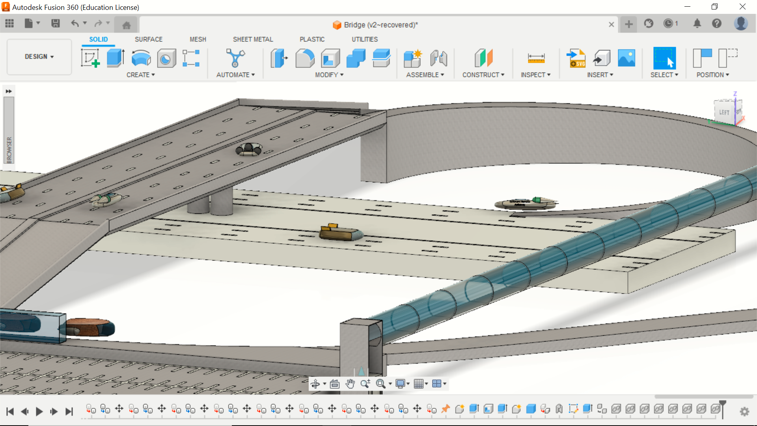Pin the feature at the timeline pin icon
Viewport: 757px width, 426px height.
click(x=446, y=409)
